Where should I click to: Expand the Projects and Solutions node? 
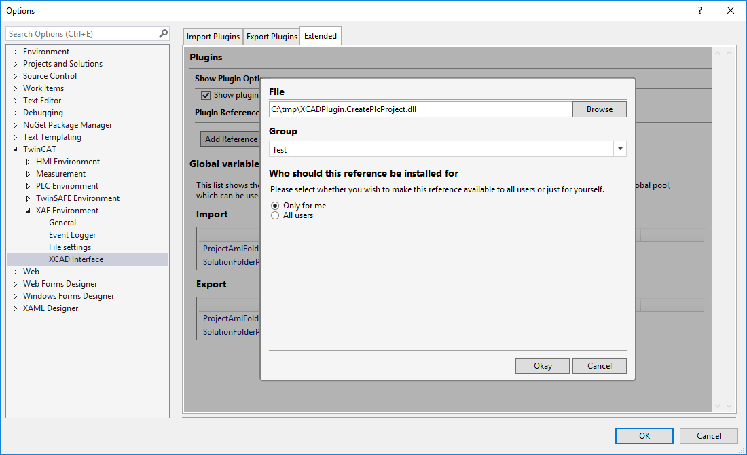(15, 64)
